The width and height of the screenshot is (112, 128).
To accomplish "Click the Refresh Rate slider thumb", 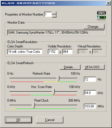I will click(x=58, y=79).
